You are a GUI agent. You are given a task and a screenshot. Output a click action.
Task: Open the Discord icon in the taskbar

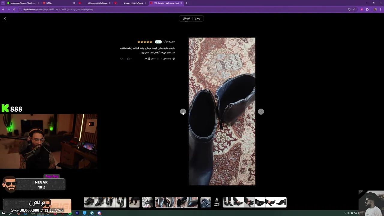(x=99, y=213)
